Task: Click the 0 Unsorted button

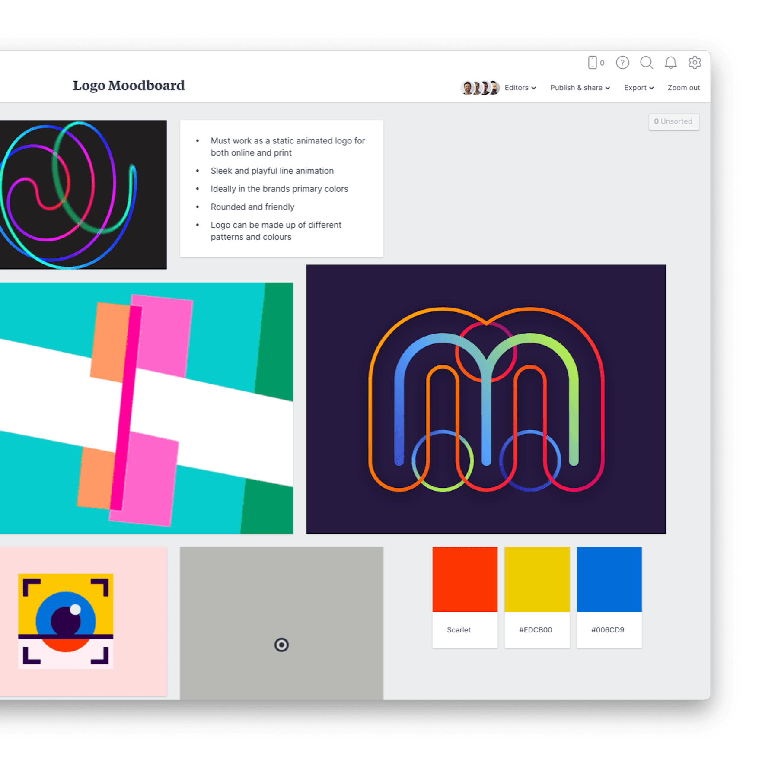Action: pos(673,121)
